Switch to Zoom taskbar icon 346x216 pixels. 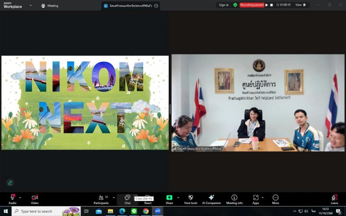pyautogui.click(x=157, y=211)
